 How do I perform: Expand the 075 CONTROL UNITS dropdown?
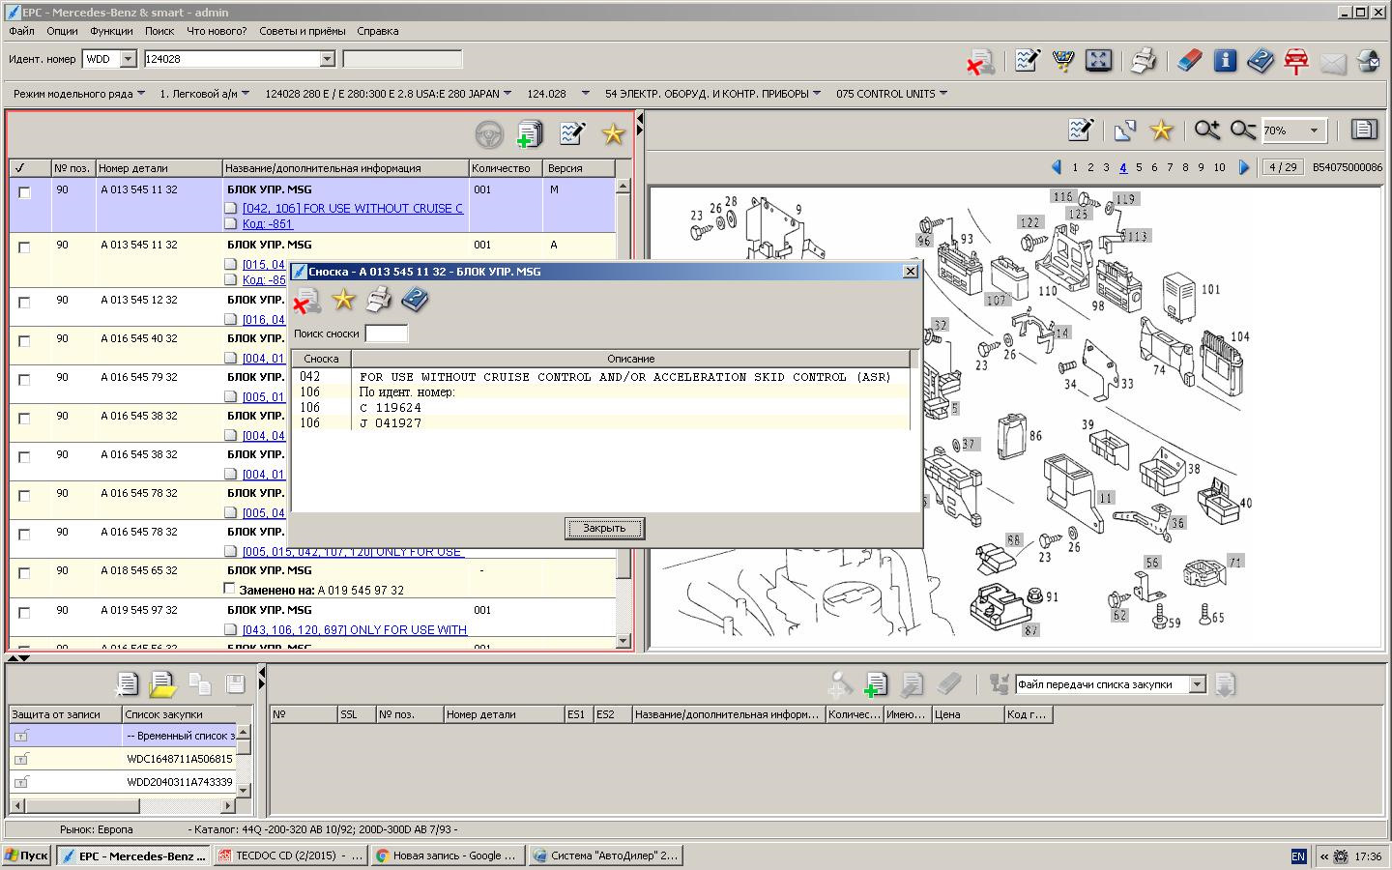click(x=942, y=94)
